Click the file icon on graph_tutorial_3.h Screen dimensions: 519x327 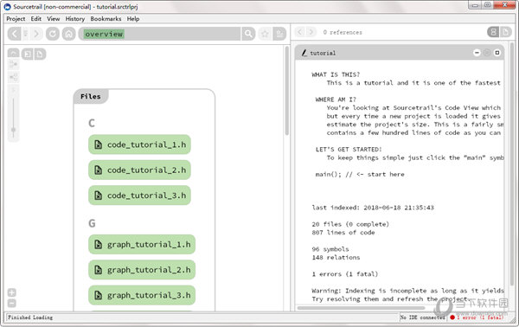(x=99, y=295)
